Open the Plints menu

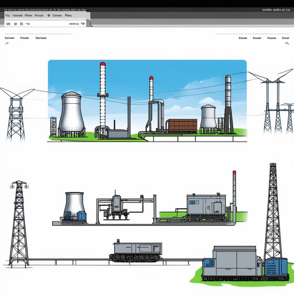pyautogui.click(x=68, y=16)
